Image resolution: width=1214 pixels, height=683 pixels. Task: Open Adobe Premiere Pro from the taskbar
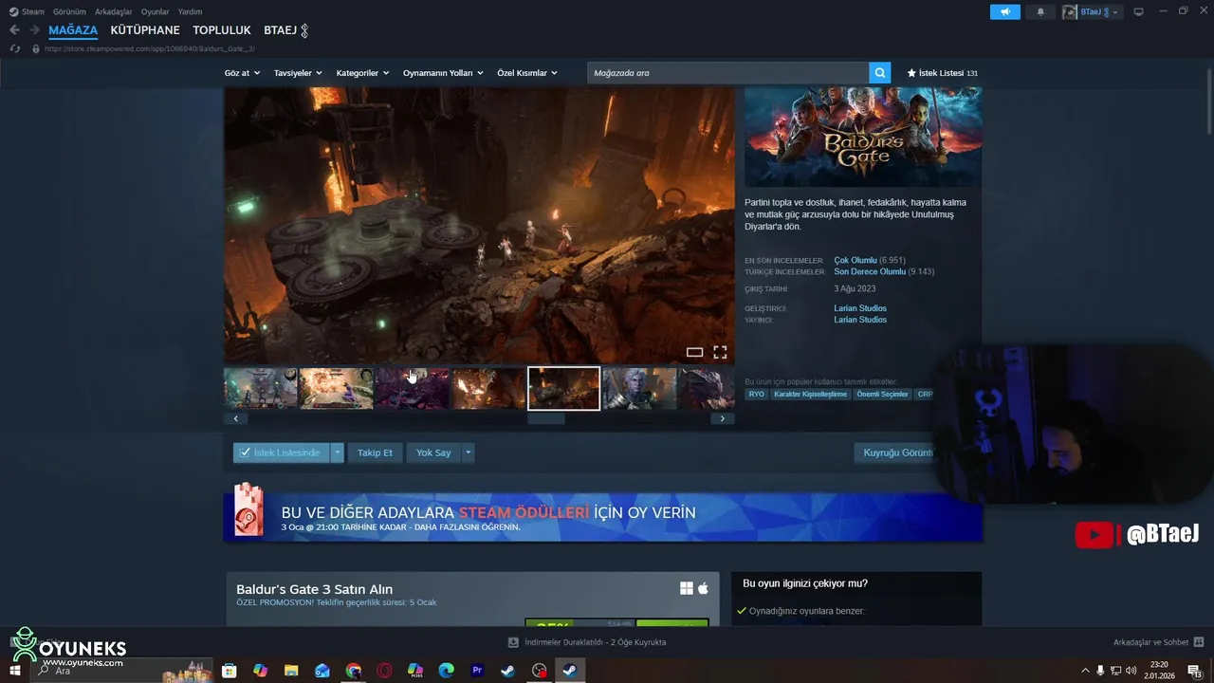click(477, 671)
